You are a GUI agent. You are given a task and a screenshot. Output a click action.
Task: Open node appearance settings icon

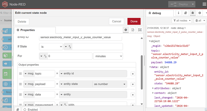pyautogui.click(x=140, y=30)
